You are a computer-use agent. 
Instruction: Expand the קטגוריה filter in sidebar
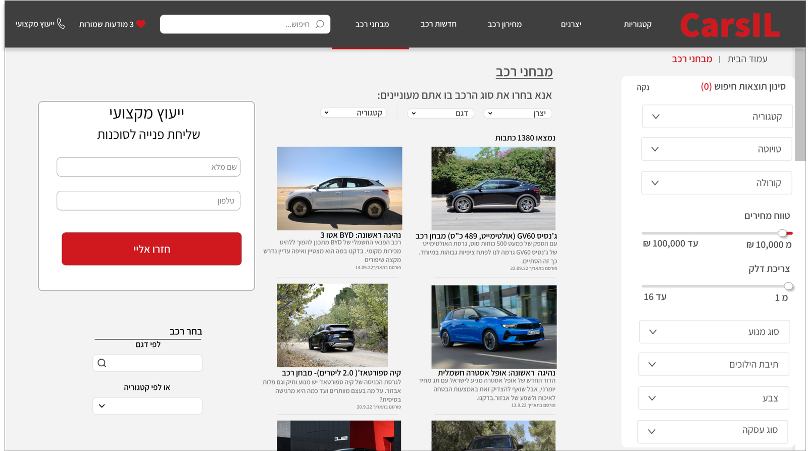(x=717, y=117)
